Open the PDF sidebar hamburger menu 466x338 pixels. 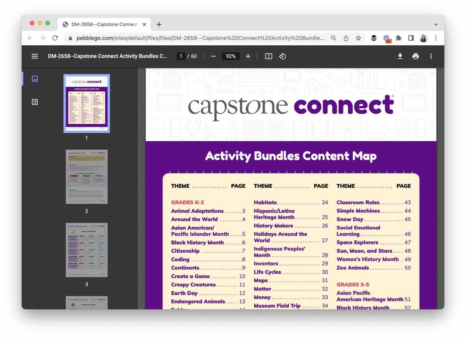click(x=35, y=56)
